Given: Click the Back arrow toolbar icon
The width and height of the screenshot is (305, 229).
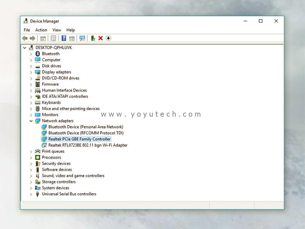Looking at the screenshot, I should tap(25, 38).
